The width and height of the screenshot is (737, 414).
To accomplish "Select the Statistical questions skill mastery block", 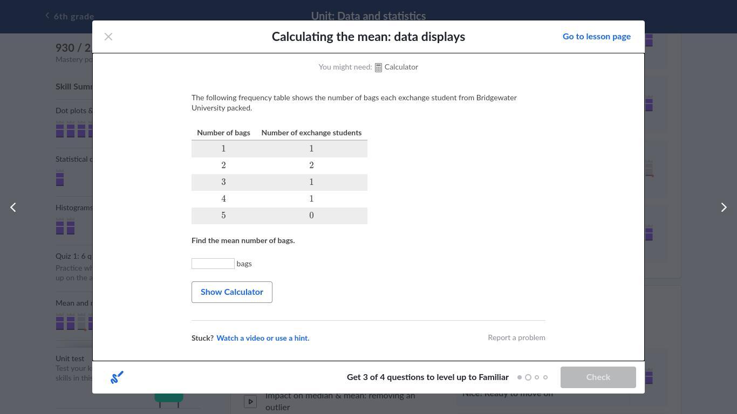I will coord(60,178).
